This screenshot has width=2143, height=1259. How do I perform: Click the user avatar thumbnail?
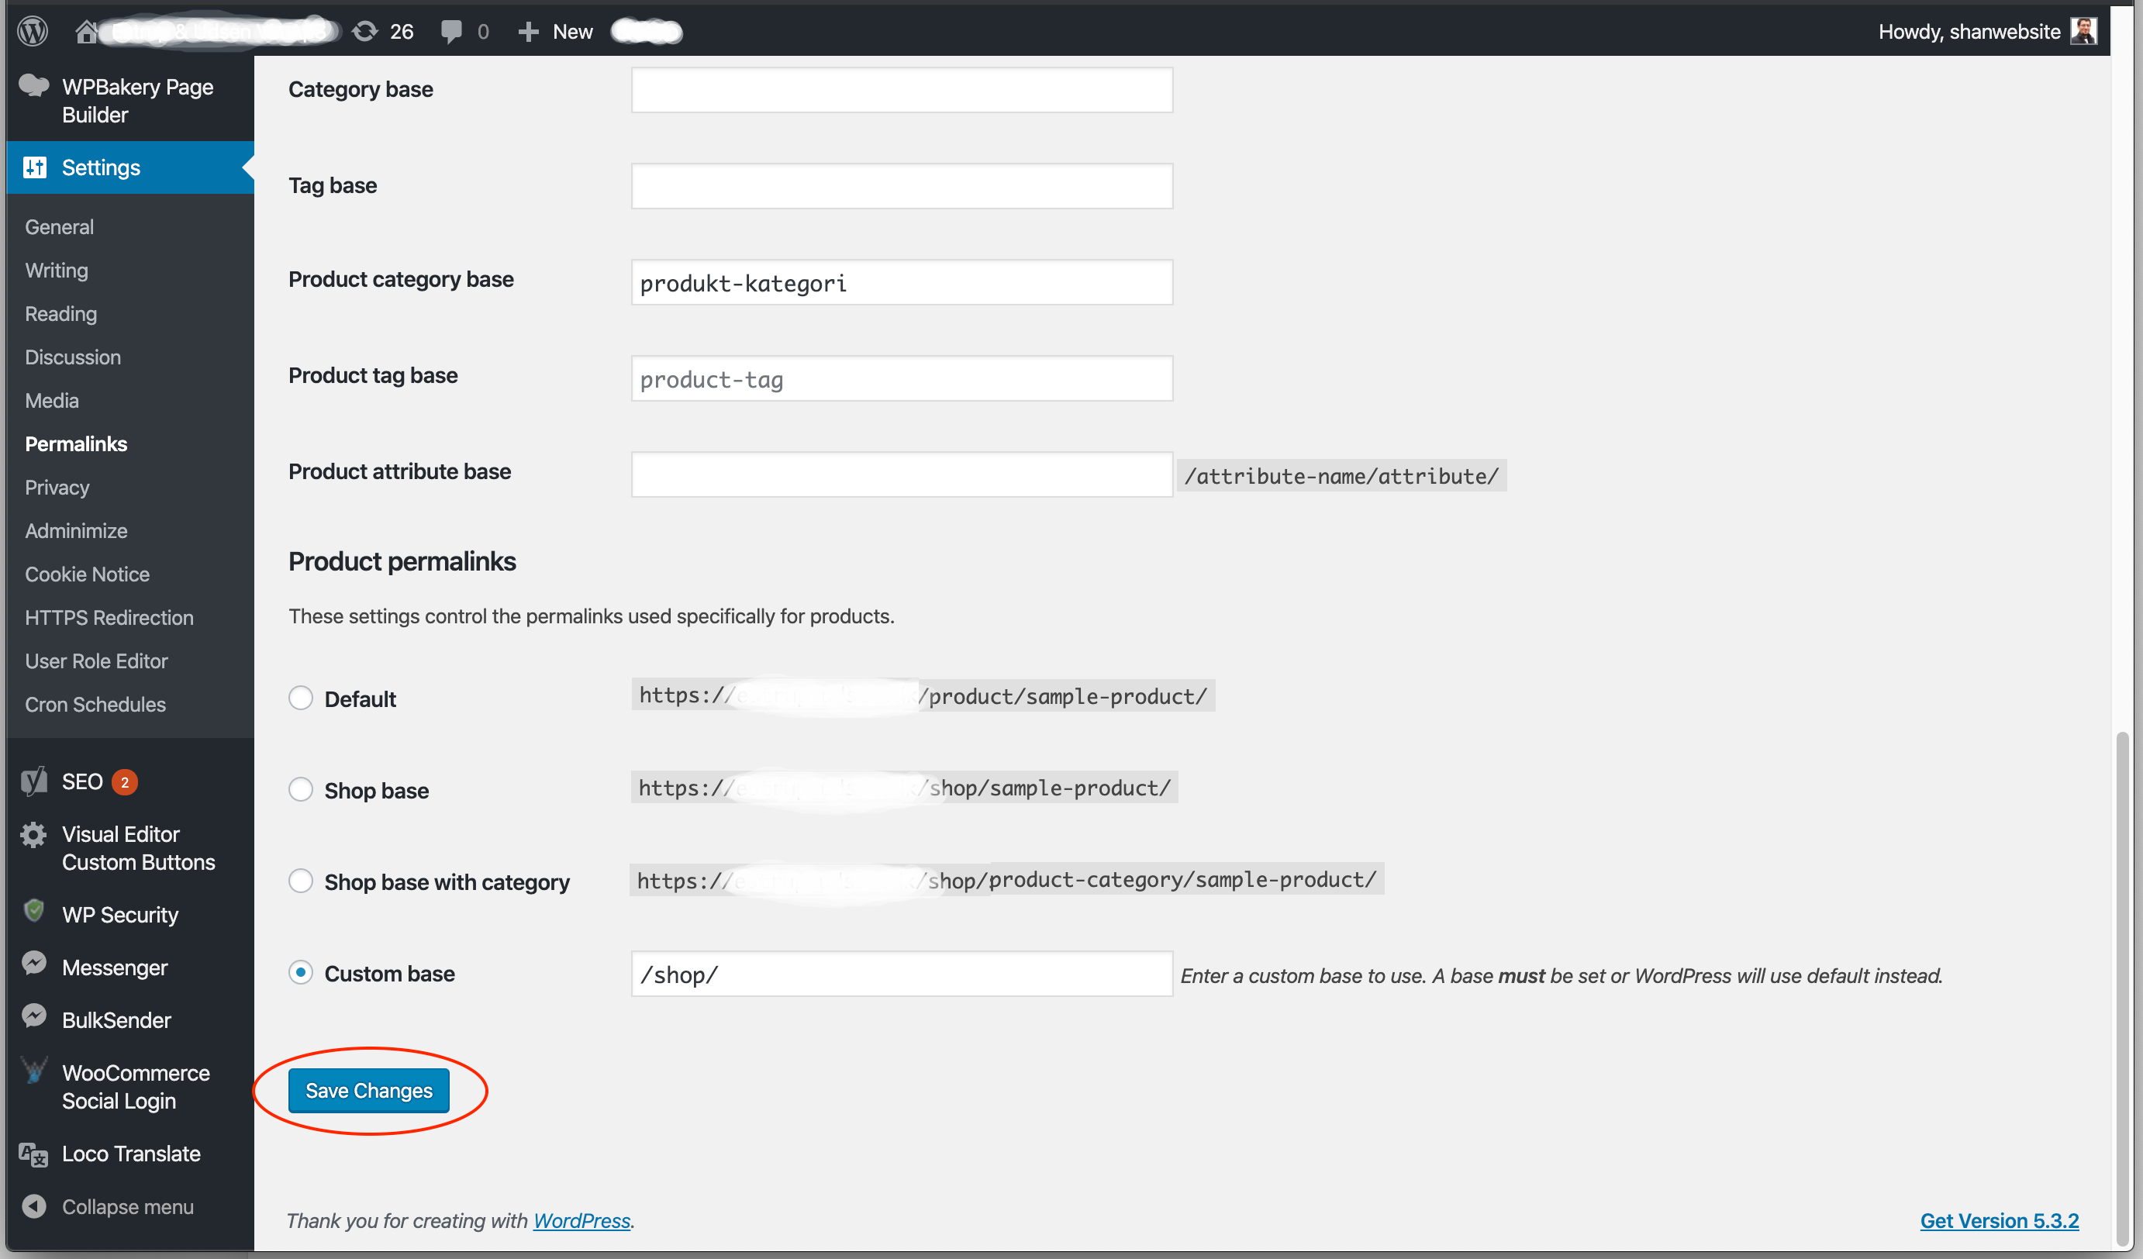tap(2083, 32)
